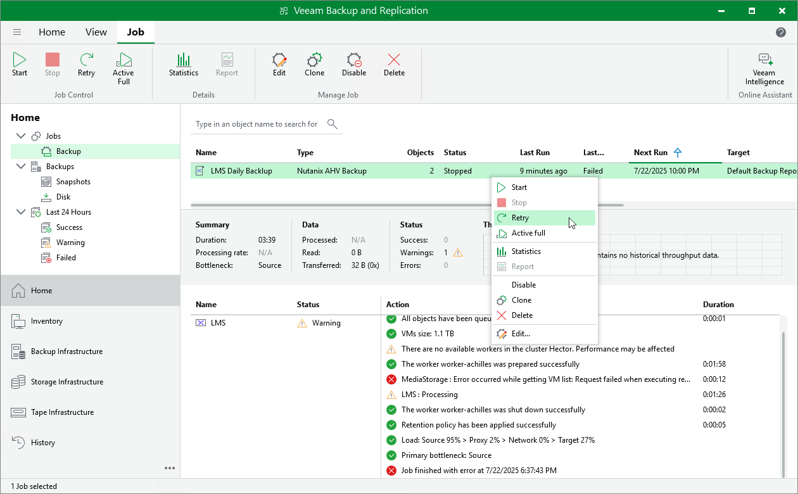
Task: Open the Inventory navigation pane
Action: (90, 321)
